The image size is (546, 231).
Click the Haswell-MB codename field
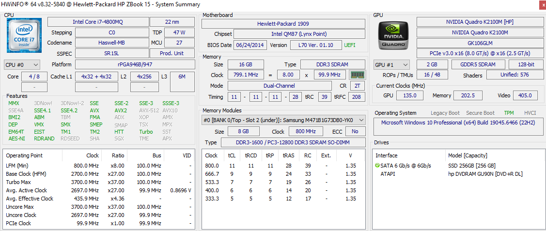111,43
